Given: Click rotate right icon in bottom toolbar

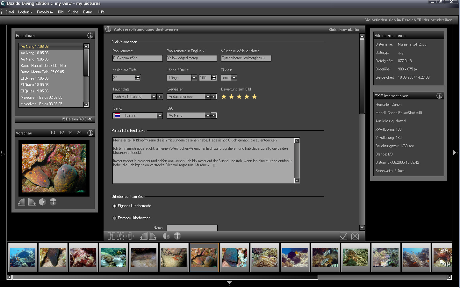Looking at the screenshot, I should point(153,236).
